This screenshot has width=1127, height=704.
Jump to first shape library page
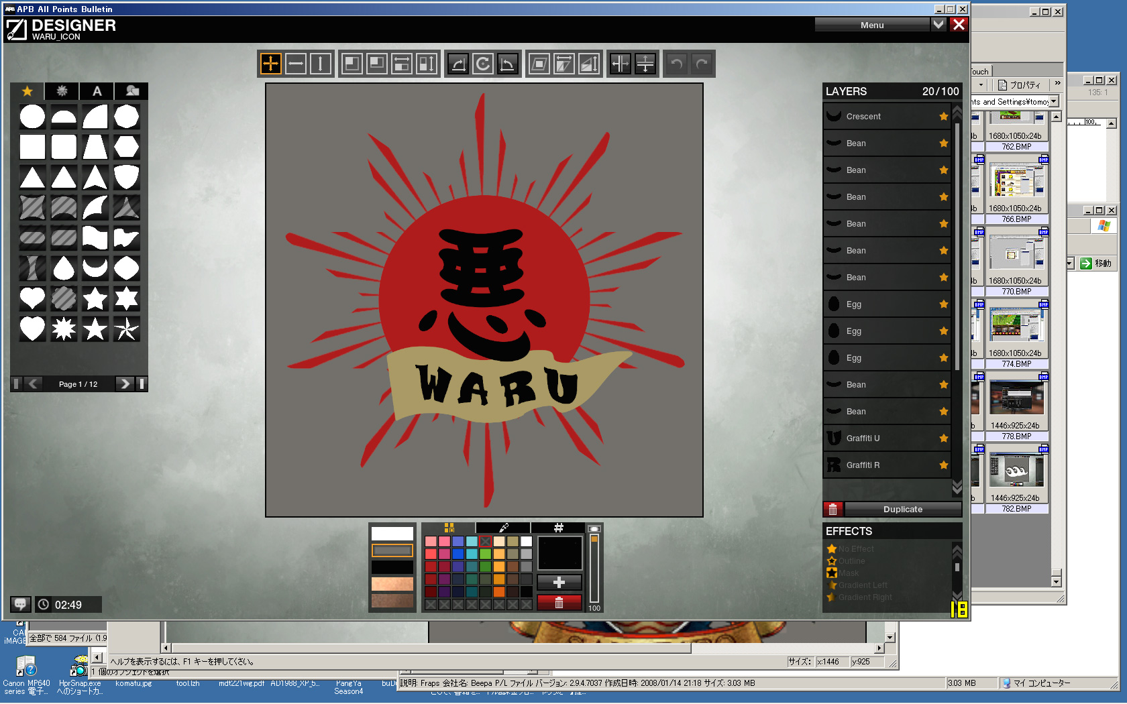17,384
